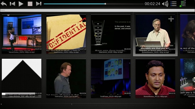The image size is (195, 109).
Task: Mute audio using the speaker icon
Action: click(x=165, y=4)
